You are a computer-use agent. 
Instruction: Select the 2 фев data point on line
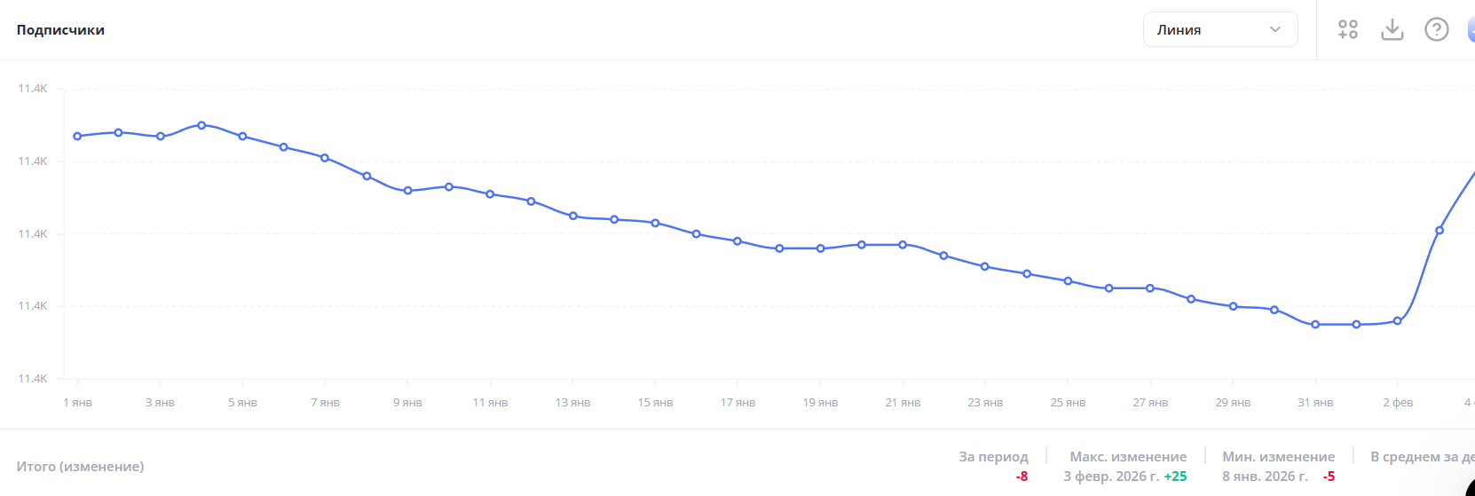tap(1398, 321)
